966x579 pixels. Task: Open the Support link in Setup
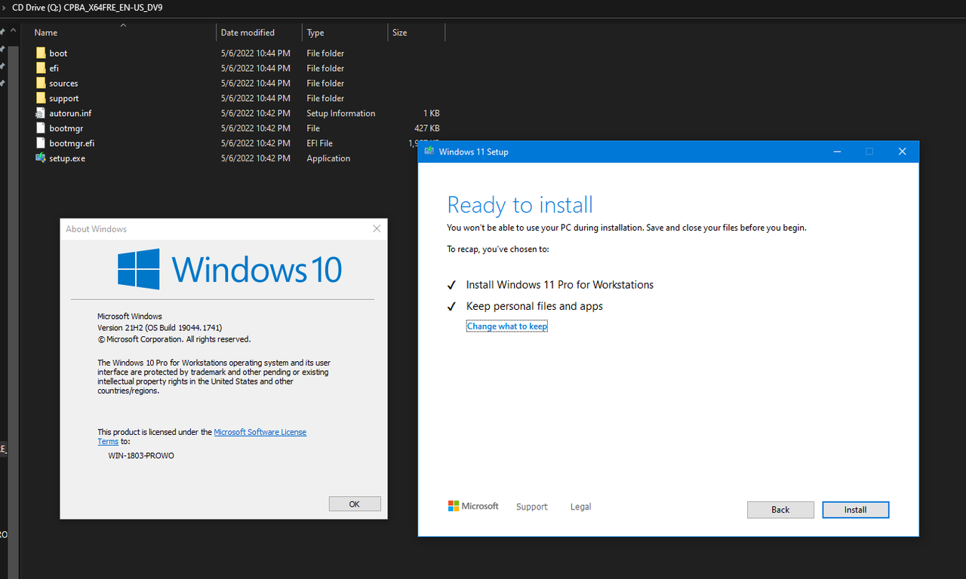(532, 507)
